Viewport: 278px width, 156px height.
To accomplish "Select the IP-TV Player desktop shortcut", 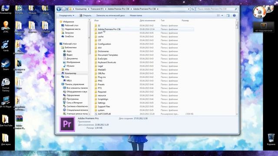I will pos(6,102).
